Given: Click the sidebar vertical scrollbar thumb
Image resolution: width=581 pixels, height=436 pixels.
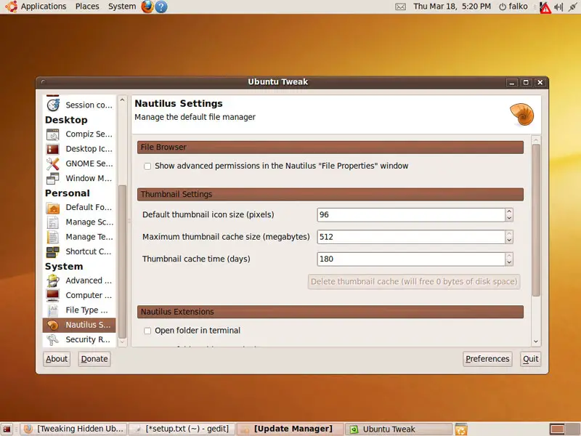Looking at the screenshot, I should 122,262.
